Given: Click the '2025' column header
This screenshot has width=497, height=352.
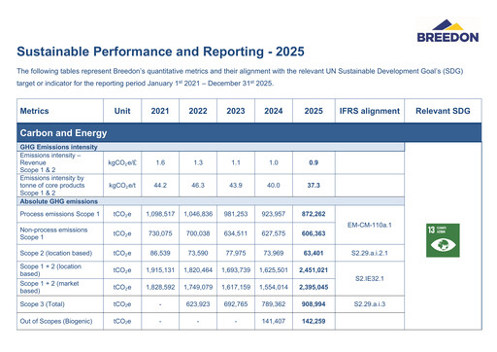Looking at the screenshot, I should pos(314,111).
